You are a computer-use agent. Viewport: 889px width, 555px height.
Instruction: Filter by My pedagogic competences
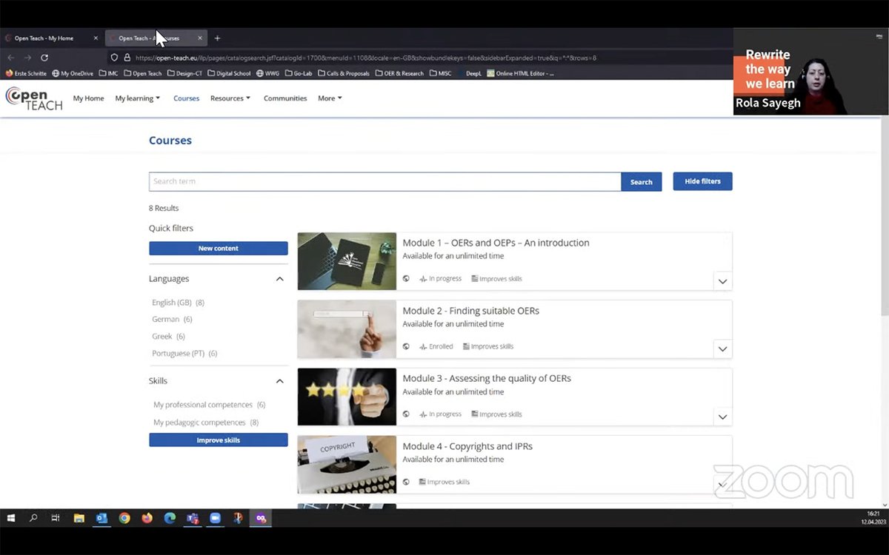206,423
